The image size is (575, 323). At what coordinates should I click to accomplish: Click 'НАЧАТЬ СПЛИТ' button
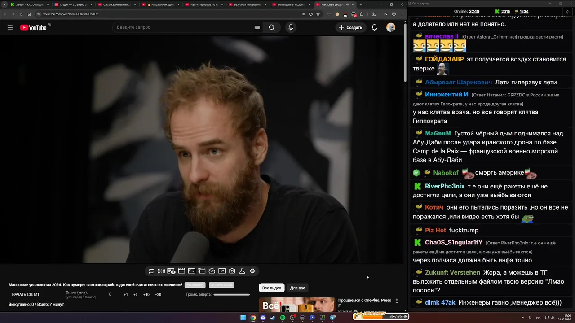[x=26, y=295]
